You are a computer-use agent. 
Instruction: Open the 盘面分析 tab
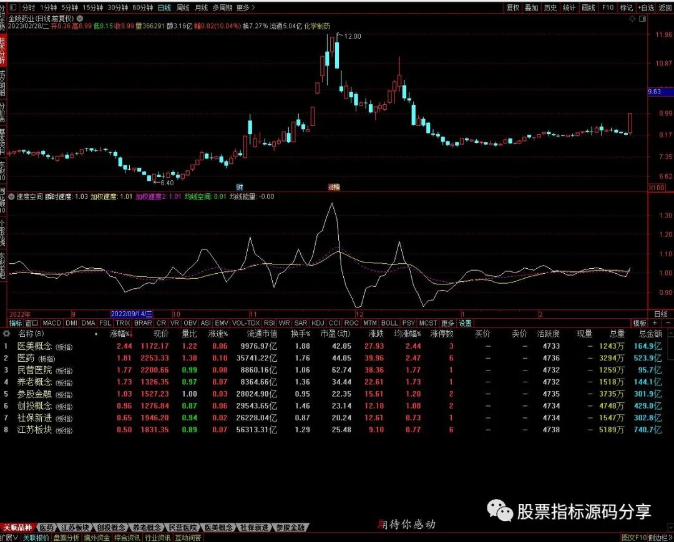(66, 538)
